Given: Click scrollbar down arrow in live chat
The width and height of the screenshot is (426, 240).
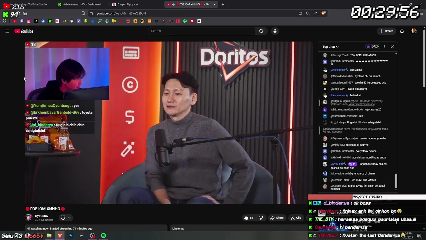Looking at the screenshot, I should click(396, 190).
